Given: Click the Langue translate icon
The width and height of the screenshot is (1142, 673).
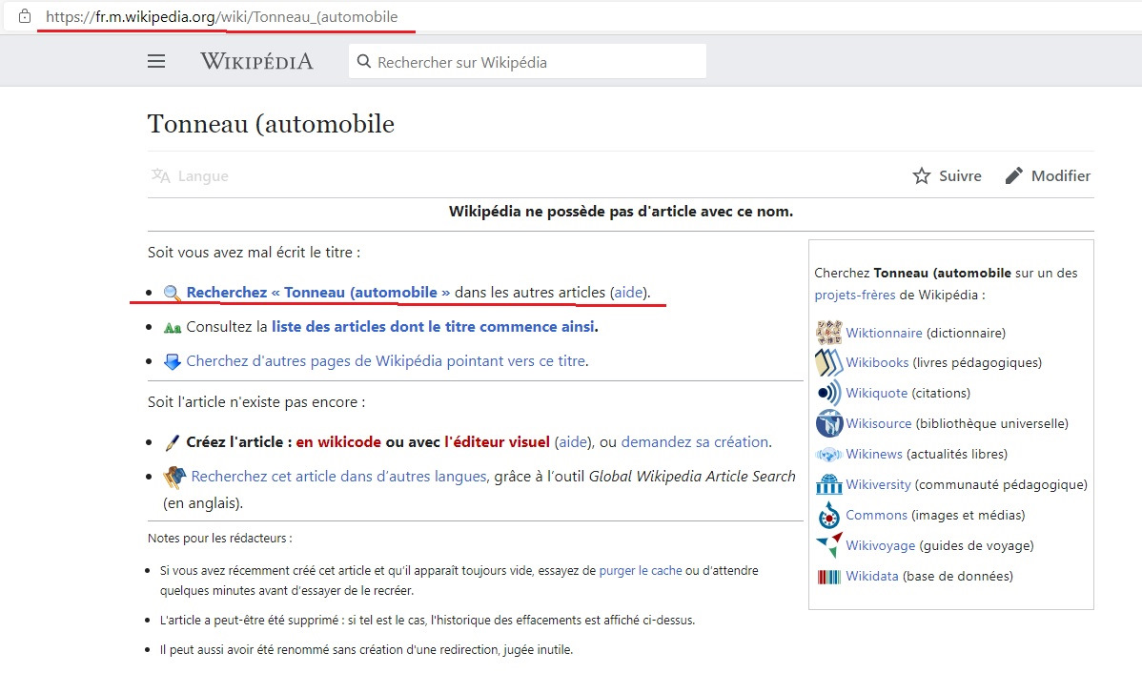Looking at the screenshot, I should pos(161,175).
